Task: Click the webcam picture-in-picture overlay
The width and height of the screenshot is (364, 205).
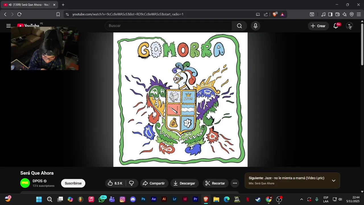Action: click(45, 48)
